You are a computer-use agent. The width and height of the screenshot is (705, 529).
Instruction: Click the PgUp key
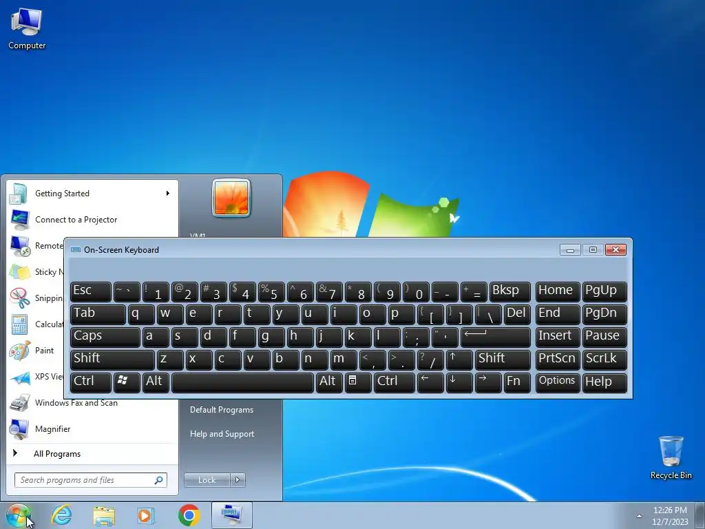pos(604,291)
